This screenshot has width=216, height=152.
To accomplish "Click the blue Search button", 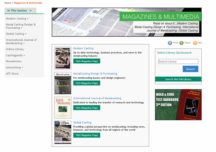I will (190, 69).
